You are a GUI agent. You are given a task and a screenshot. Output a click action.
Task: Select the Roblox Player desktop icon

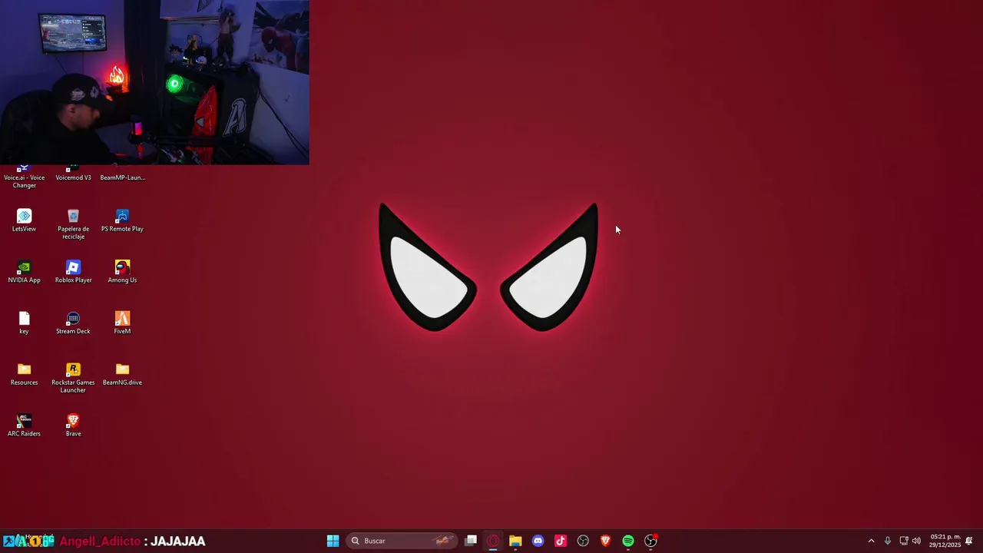73,272
